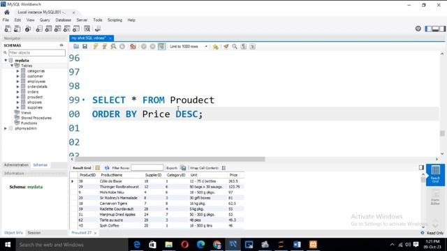The image size is (447, 251).
Task: Commit the transaction icon
Action: click(x=144, y=47)
